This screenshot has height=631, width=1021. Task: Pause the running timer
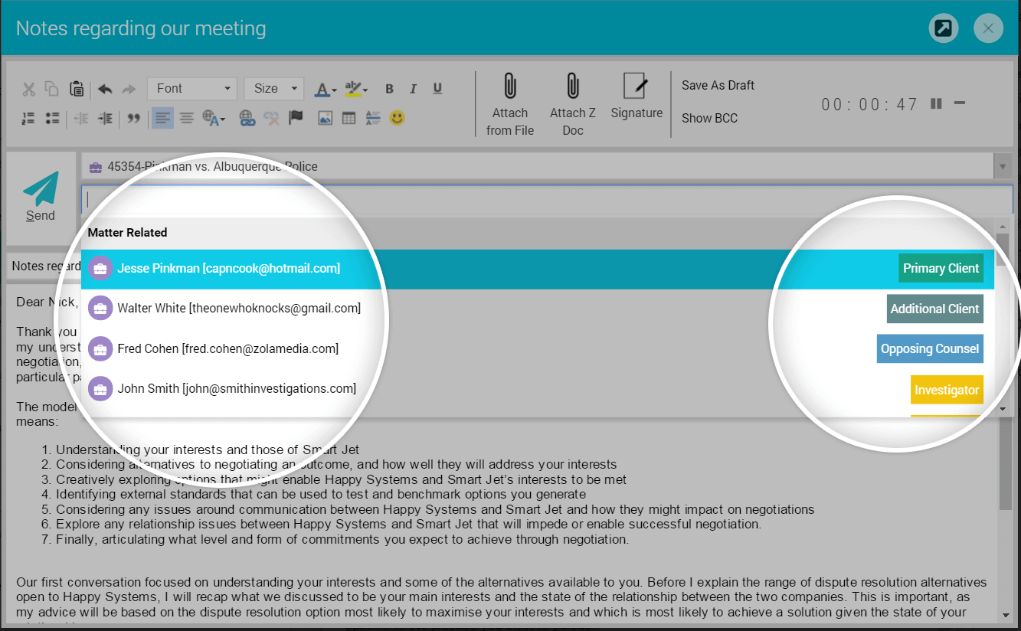point(935,103)
